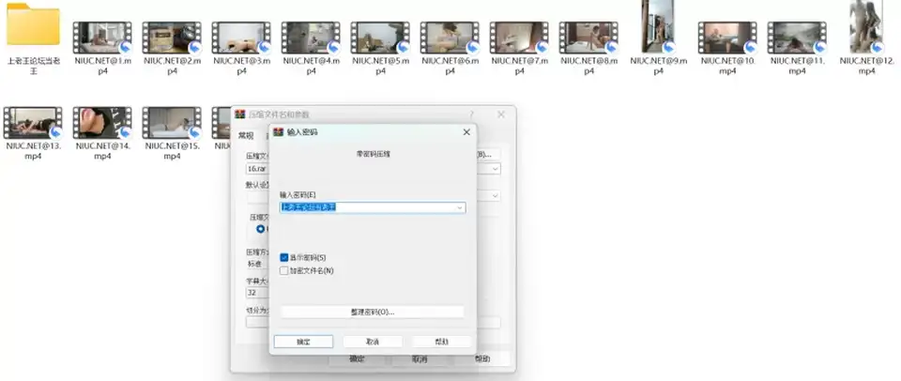Expand the archive name 16.rar dropdown
Viewport: 901px width, 381px height.
pos(496,169)
